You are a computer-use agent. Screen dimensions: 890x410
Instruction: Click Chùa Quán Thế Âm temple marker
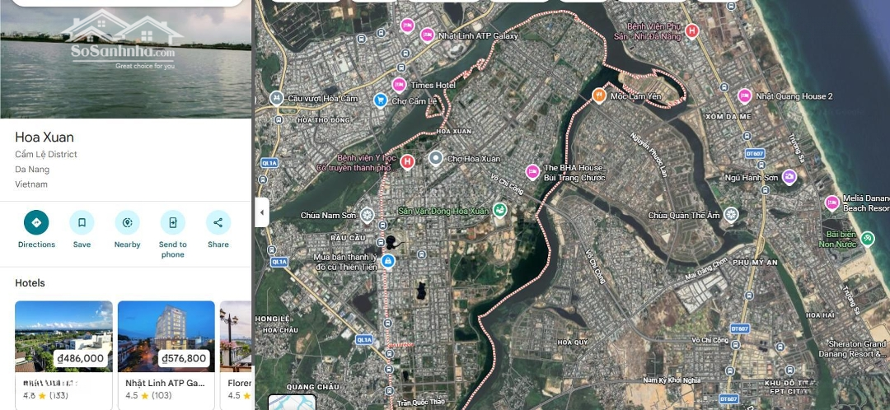click(x=731, y=215)
